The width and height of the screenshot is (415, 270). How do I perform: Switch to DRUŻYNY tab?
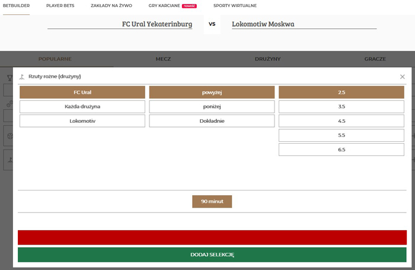267,59
